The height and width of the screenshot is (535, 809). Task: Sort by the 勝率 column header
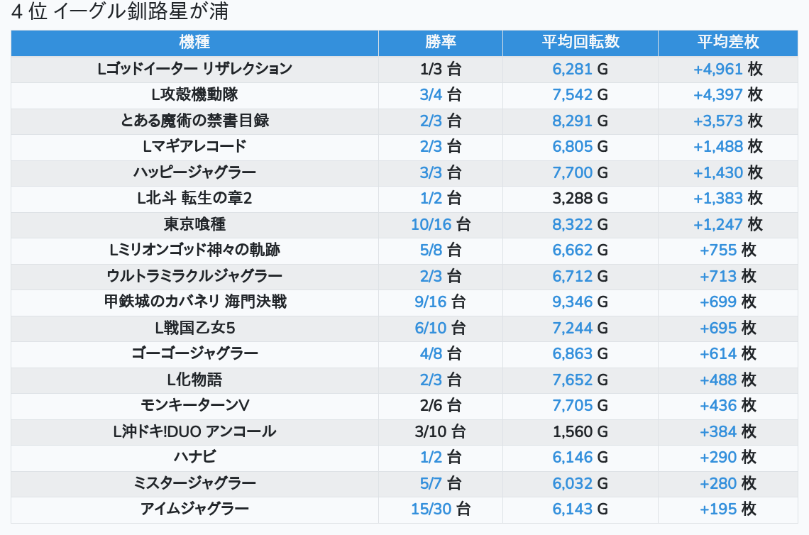(440, 43)
